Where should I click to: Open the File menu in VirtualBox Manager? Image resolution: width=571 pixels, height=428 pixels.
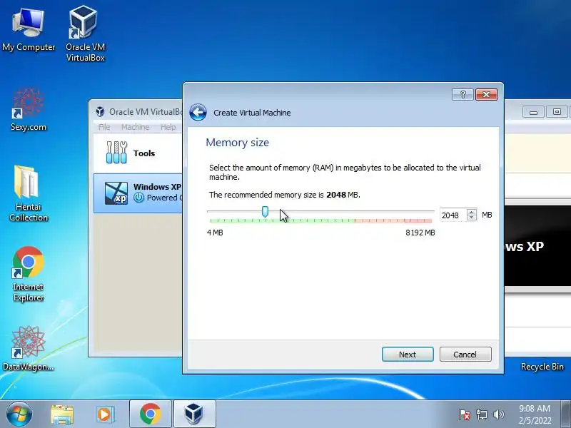tap(103, 127)
